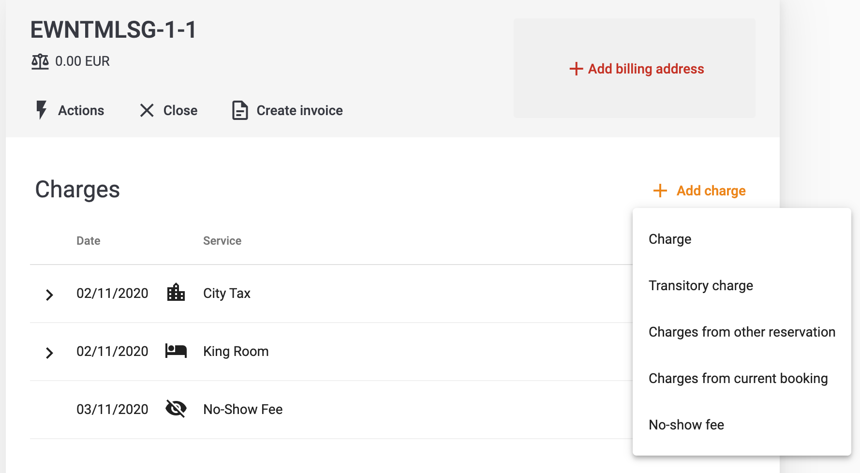Click the Add billing address link
Viewport: 860px width, 473px height.
(637, 69)
